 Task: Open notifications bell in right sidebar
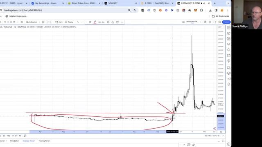pyautogui.click(x=229, y=85)
